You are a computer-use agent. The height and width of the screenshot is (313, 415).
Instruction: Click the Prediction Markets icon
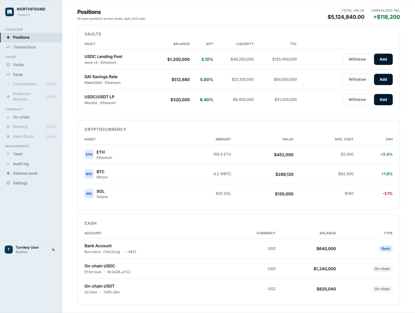[x=8, y=96]
